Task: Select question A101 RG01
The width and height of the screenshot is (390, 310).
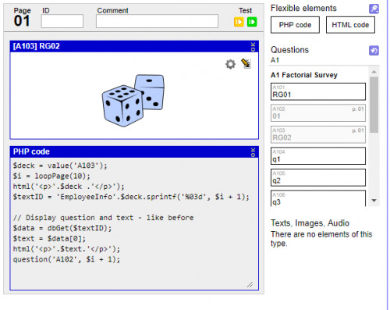Action: pos(318,91)
